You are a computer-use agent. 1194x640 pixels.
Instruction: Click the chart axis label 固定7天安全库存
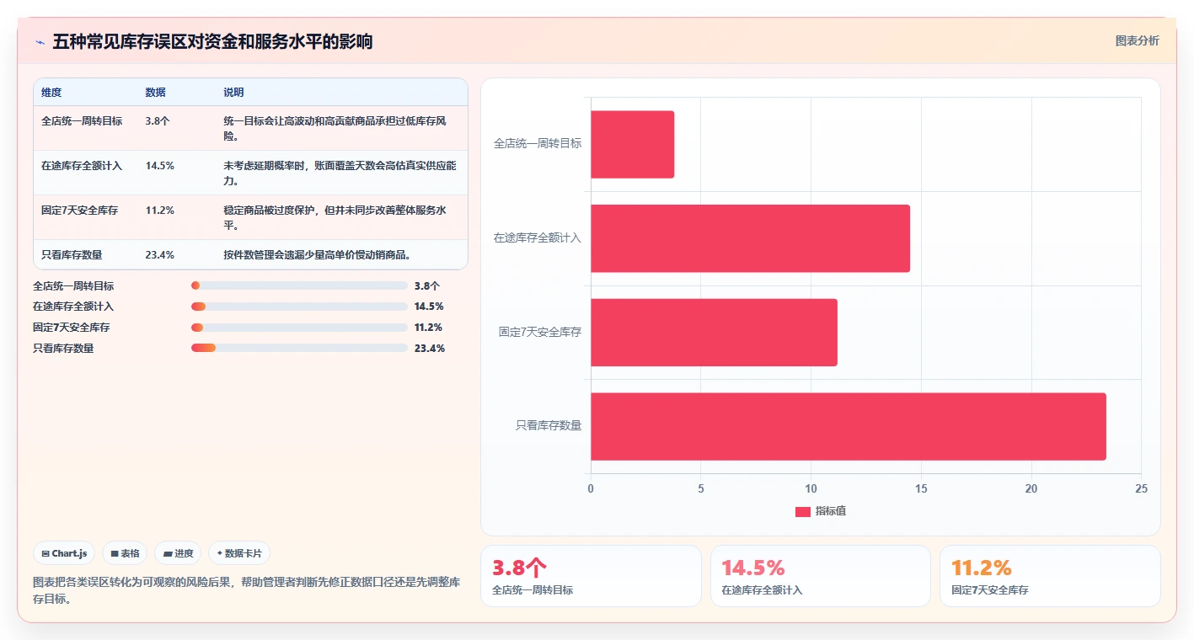pyautogui.click(x=540, y=332)
